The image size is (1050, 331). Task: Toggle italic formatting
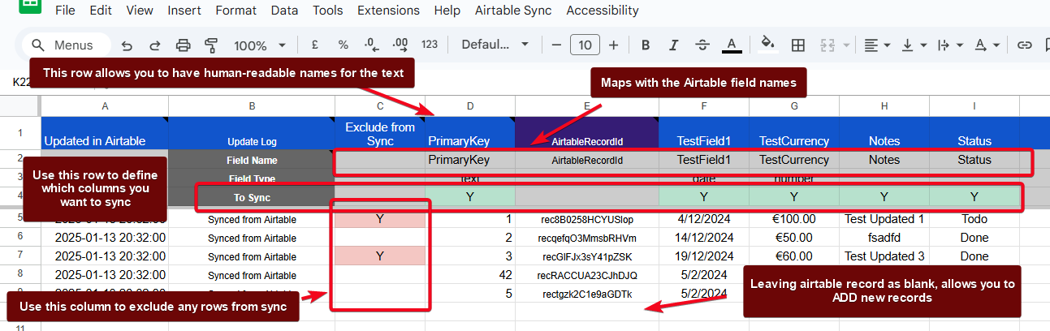point(673,45)
